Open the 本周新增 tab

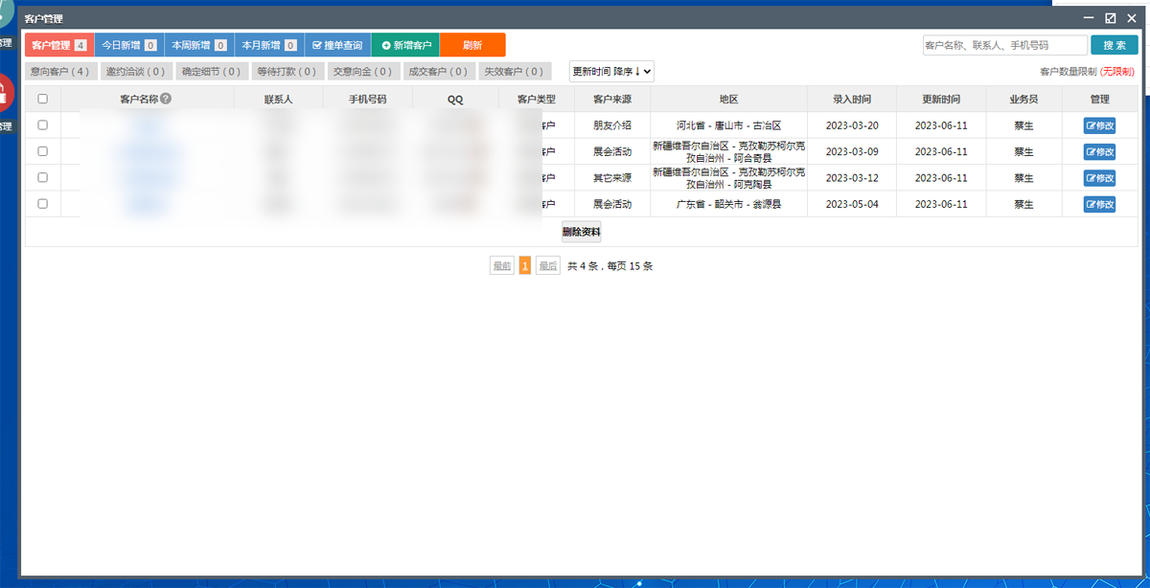point(198,45)
